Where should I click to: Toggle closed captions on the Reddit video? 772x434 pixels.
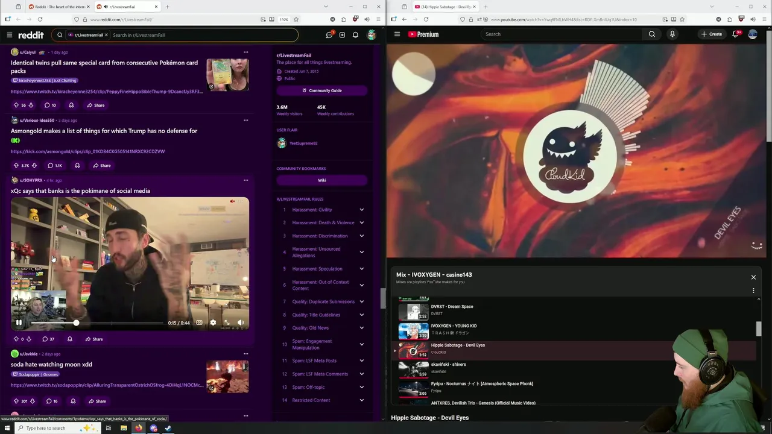pos(199,322)
